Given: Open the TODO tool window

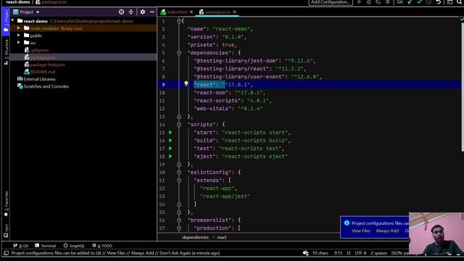Looking at the screenshot, I should coord(102,246).
